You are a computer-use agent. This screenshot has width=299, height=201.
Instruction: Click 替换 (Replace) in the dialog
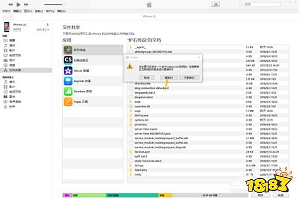169,78
